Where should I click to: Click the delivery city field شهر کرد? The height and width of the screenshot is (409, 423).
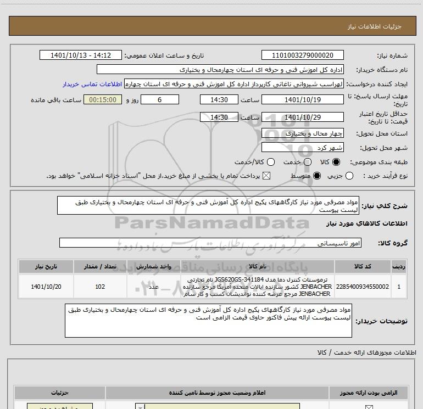(302, 148)
